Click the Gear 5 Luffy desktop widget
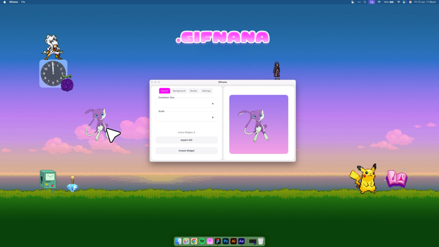Screen dimensions: 439x247 [x=53, y=47]
